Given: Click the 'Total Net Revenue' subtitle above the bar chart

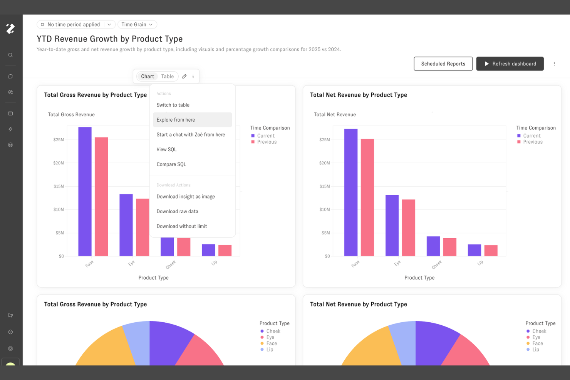Looking at the screenshot, I should point(335,115).
